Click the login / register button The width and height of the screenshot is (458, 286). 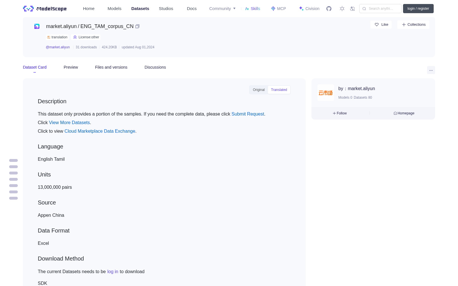(x=418, y=9)
